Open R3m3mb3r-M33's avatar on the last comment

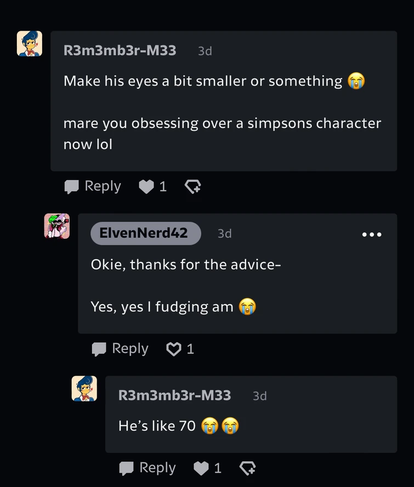tap(84, 389)
